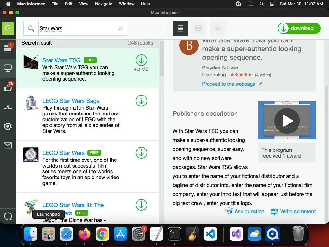Image resolution: width=329 pixels, height=247 pixels.
Task: Click the search results list scrollbar
Action: [162, 59]
